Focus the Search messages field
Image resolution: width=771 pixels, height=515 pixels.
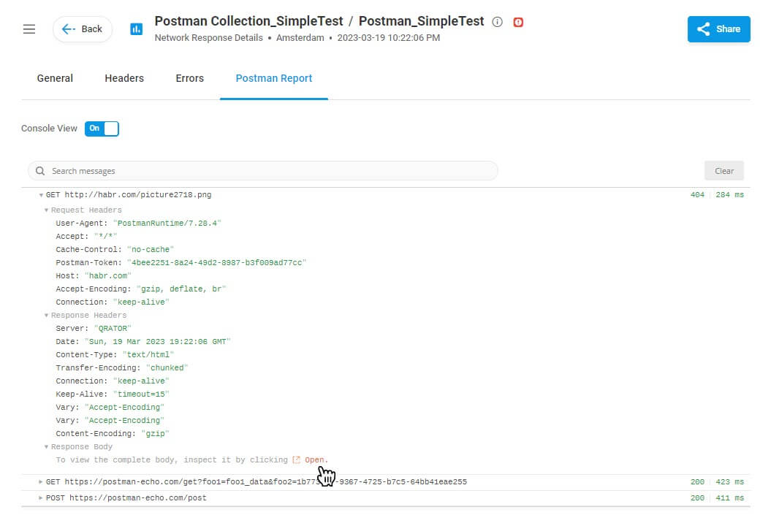point(263,171)
